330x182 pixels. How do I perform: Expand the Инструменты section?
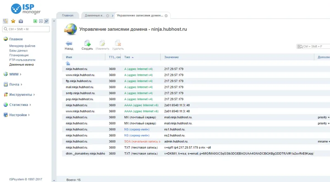point(22,94)
